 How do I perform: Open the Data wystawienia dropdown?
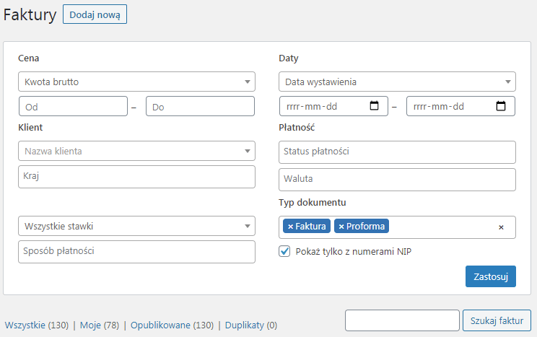click(397, 82)
